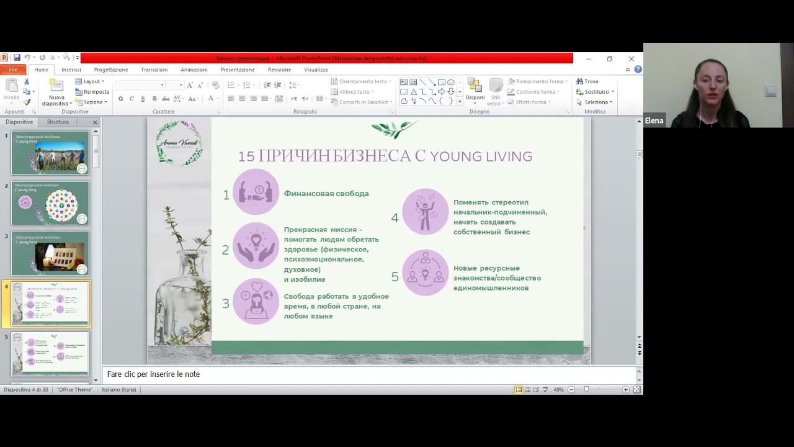Align text to the right
This screenshot has height=447, width=794.
coord(253,99)
